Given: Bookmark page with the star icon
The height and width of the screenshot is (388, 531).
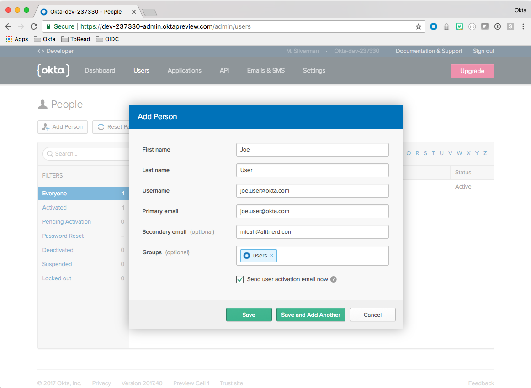Looking at the screenshot, I should 418,26.
